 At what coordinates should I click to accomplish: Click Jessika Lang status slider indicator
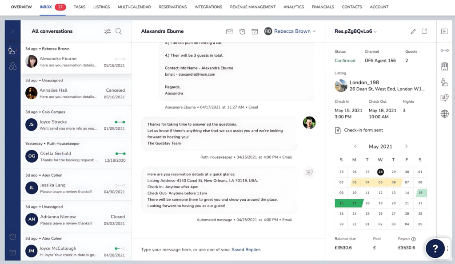(x=120, y=185)
